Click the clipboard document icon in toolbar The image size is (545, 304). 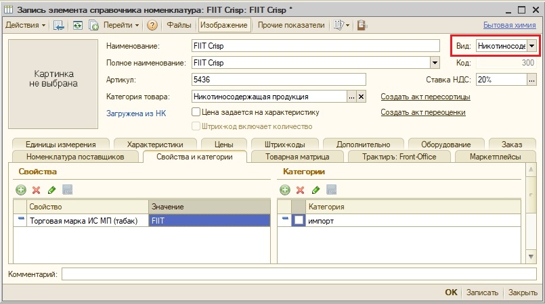362,25
